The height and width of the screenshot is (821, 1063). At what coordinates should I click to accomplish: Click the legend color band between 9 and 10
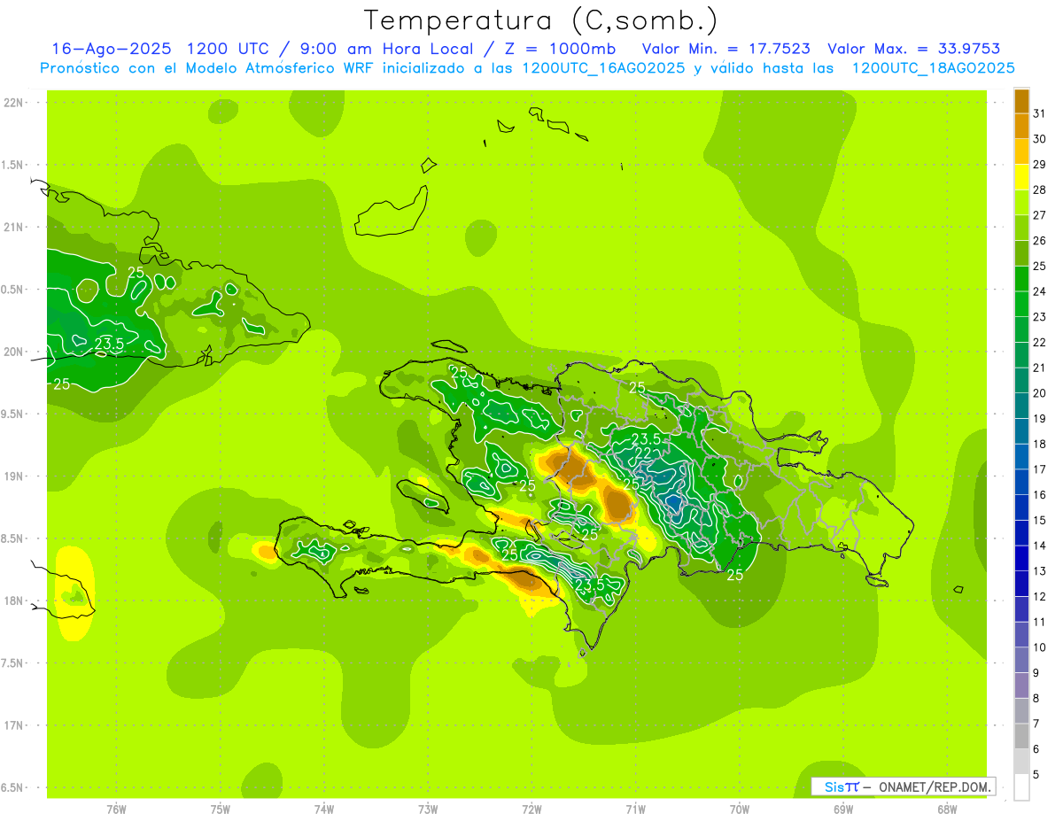click(x=1021, y=660)
